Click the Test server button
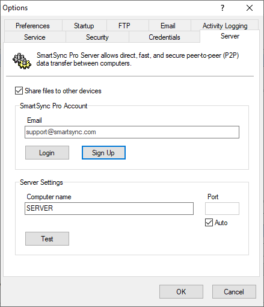This screenshot has width=264, height=307. click(x=47, y=239)
